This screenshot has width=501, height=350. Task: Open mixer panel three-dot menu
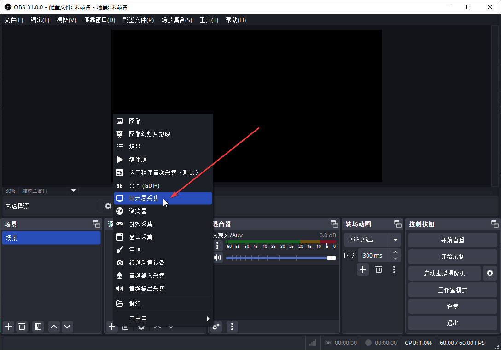click(x=232, y=327)
